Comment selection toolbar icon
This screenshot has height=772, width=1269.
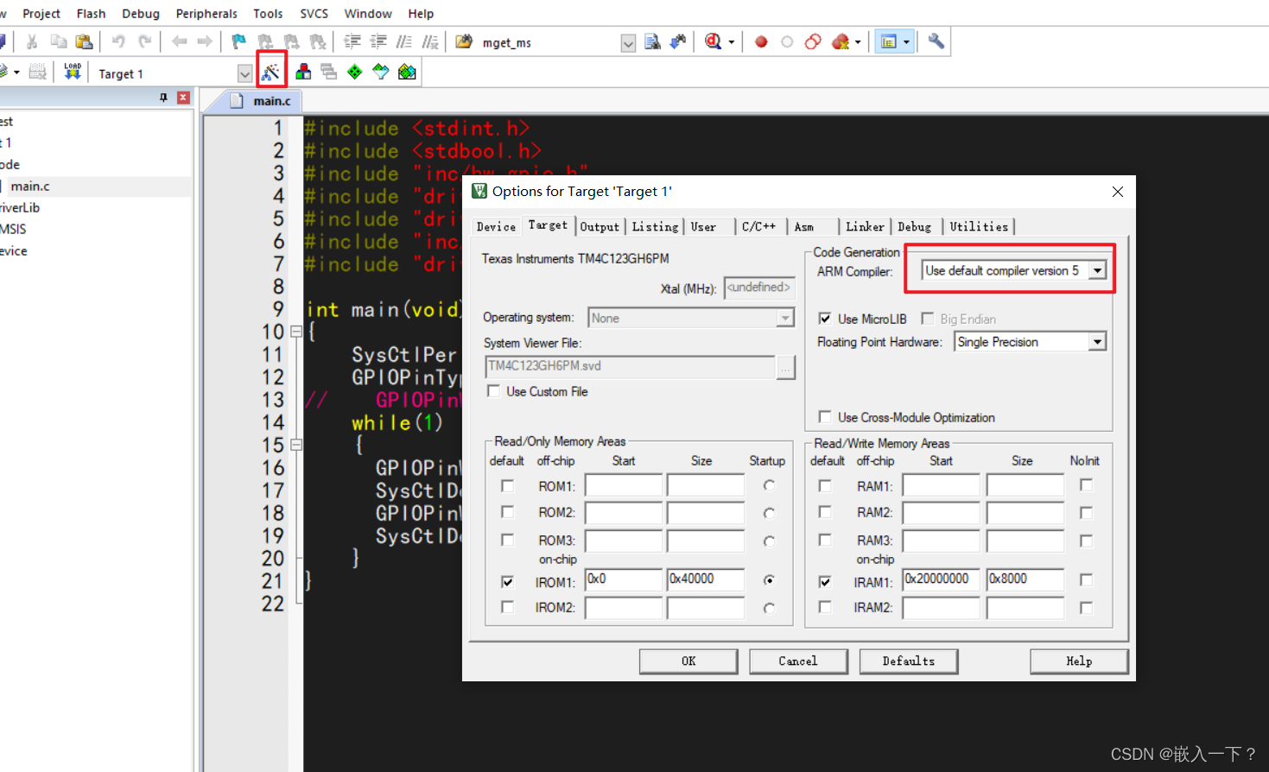pyautogui.click(x=404, y=41)
